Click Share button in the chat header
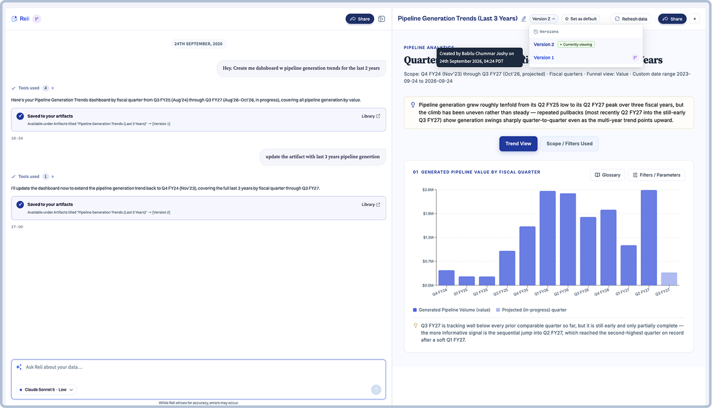Image resolution: width=712 pixels, height=408 pixels. tap(360, 19)
